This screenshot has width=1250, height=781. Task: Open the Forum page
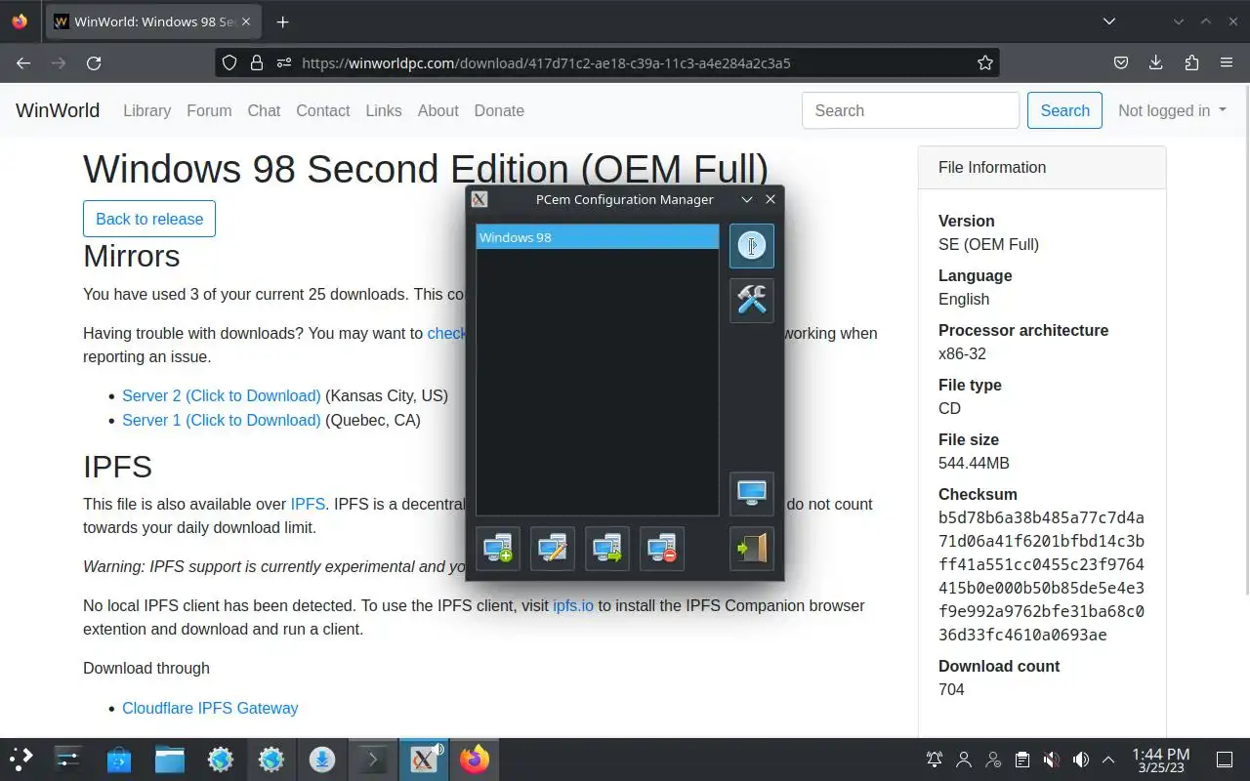(x=209, y=110)
